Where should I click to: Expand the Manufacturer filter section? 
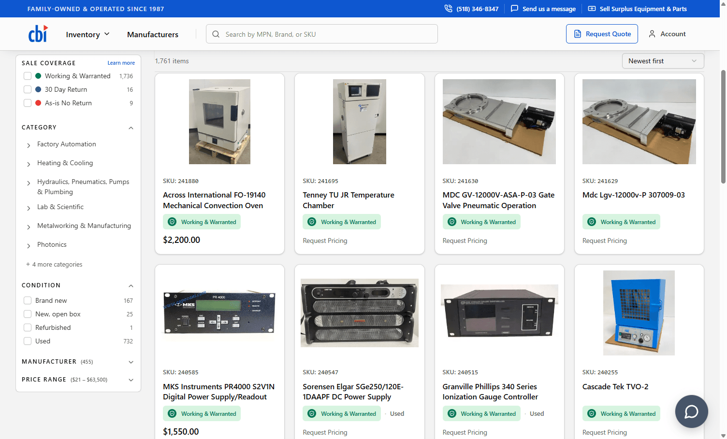click(131, 362)
